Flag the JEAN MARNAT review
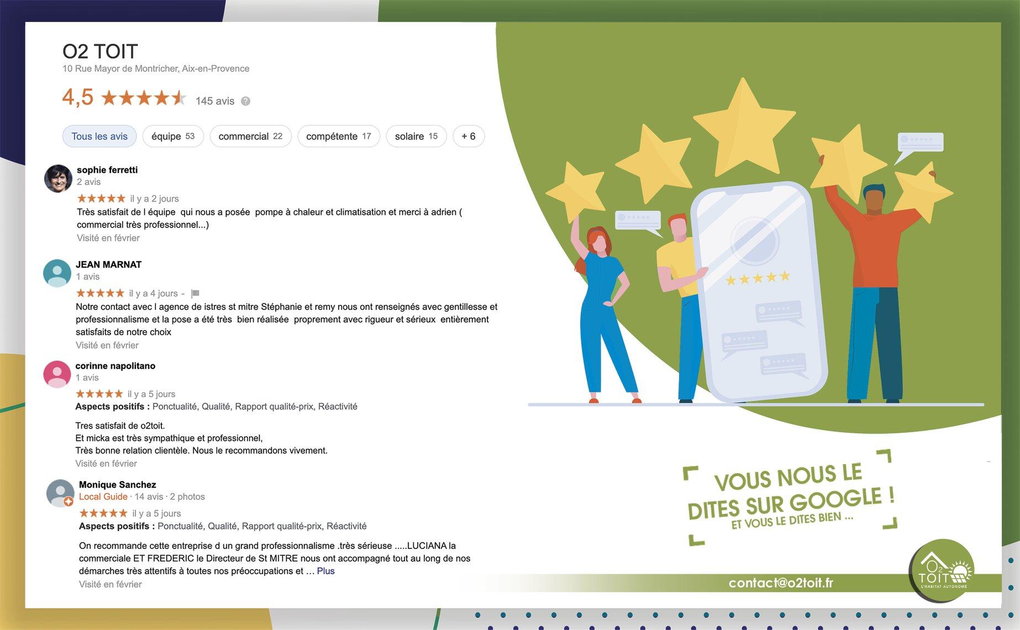Viewport: 1020px width, 630px height. click(x=195, y=294)
